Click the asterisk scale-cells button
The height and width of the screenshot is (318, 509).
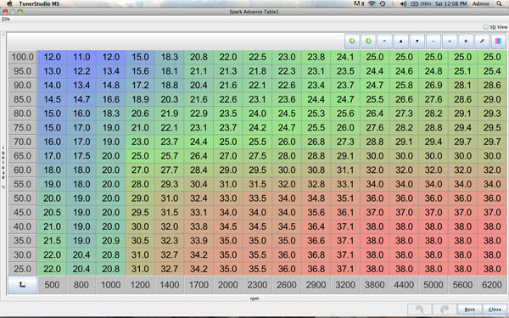466,42
